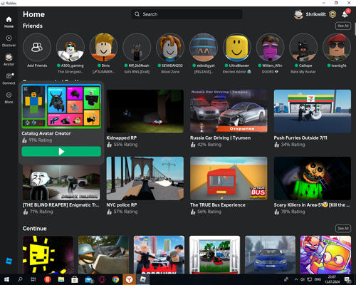The width and height of the screenshot is (356, 285).
Task: Click the NYC police RP title
Action: (122, 205)
